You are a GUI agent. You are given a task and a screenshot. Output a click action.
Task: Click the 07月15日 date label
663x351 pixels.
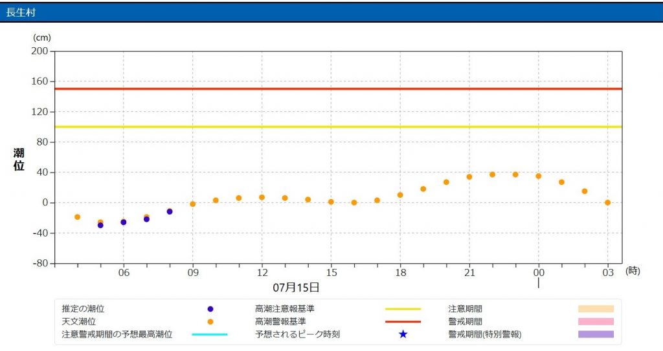[x=295, y=288]
